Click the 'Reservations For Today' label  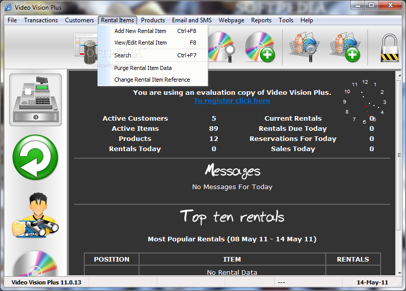point(293,138)
